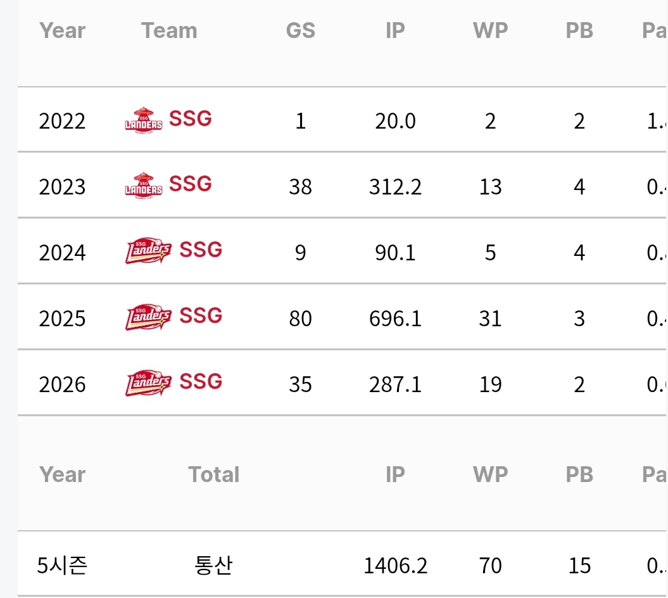Click the Total header in the career table

click(214, 474)
